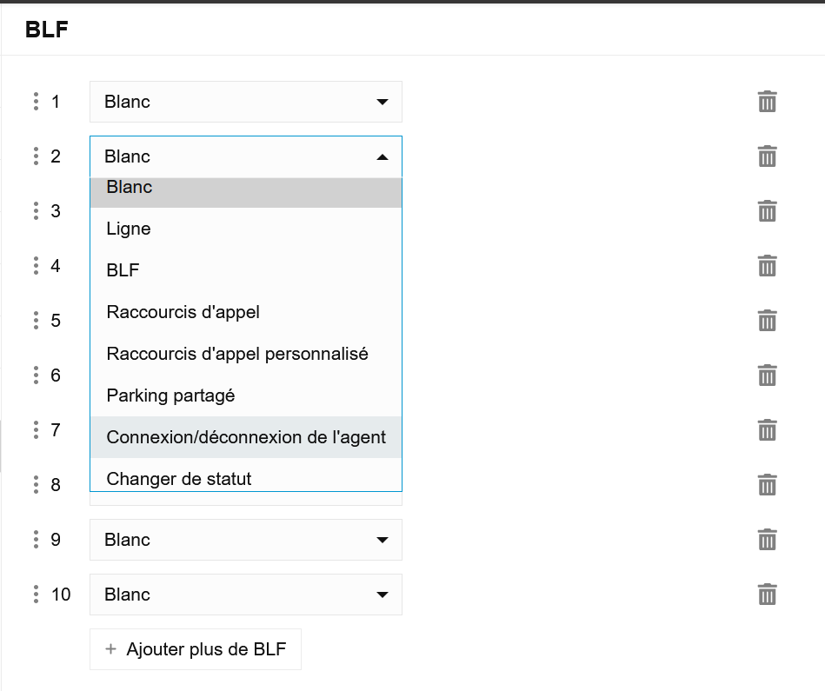Select Parking partagé from the list
This screenshot has height=691, width=825.
tap(170, 395)
